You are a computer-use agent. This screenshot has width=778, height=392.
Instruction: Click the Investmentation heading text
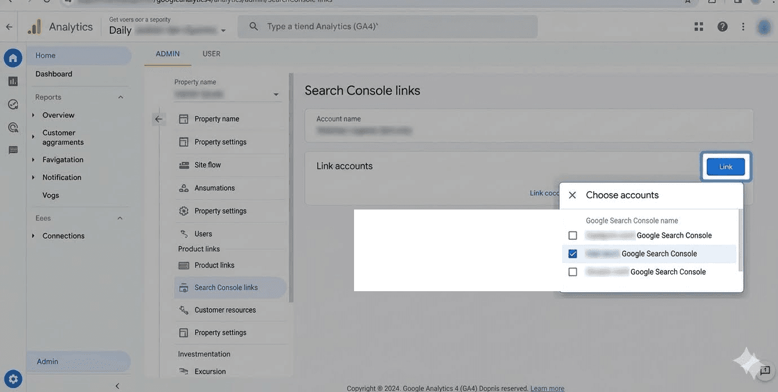(204, 354)
